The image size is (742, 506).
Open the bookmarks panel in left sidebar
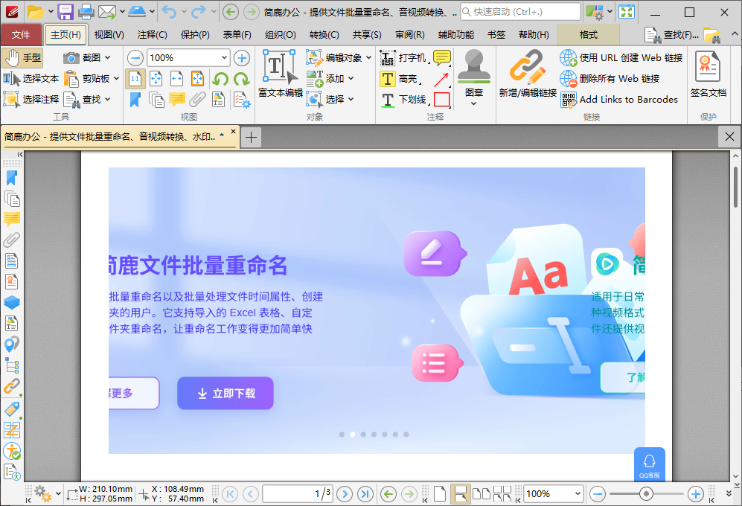(x=12, y=179)
